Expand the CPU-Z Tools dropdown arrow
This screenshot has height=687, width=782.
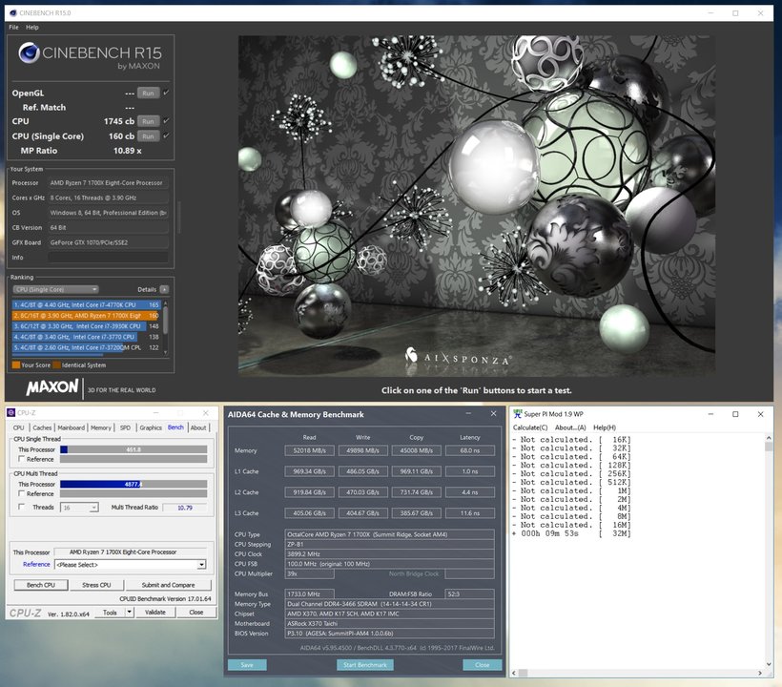(129, 613)
